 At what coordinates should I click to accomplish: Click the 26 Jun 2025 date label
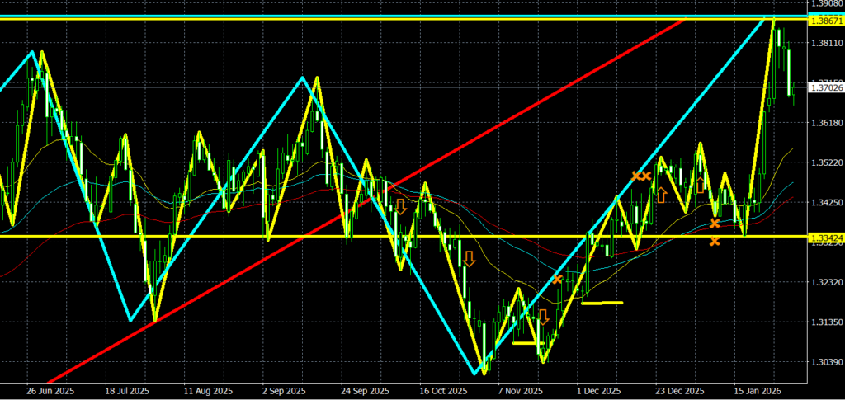50,391
